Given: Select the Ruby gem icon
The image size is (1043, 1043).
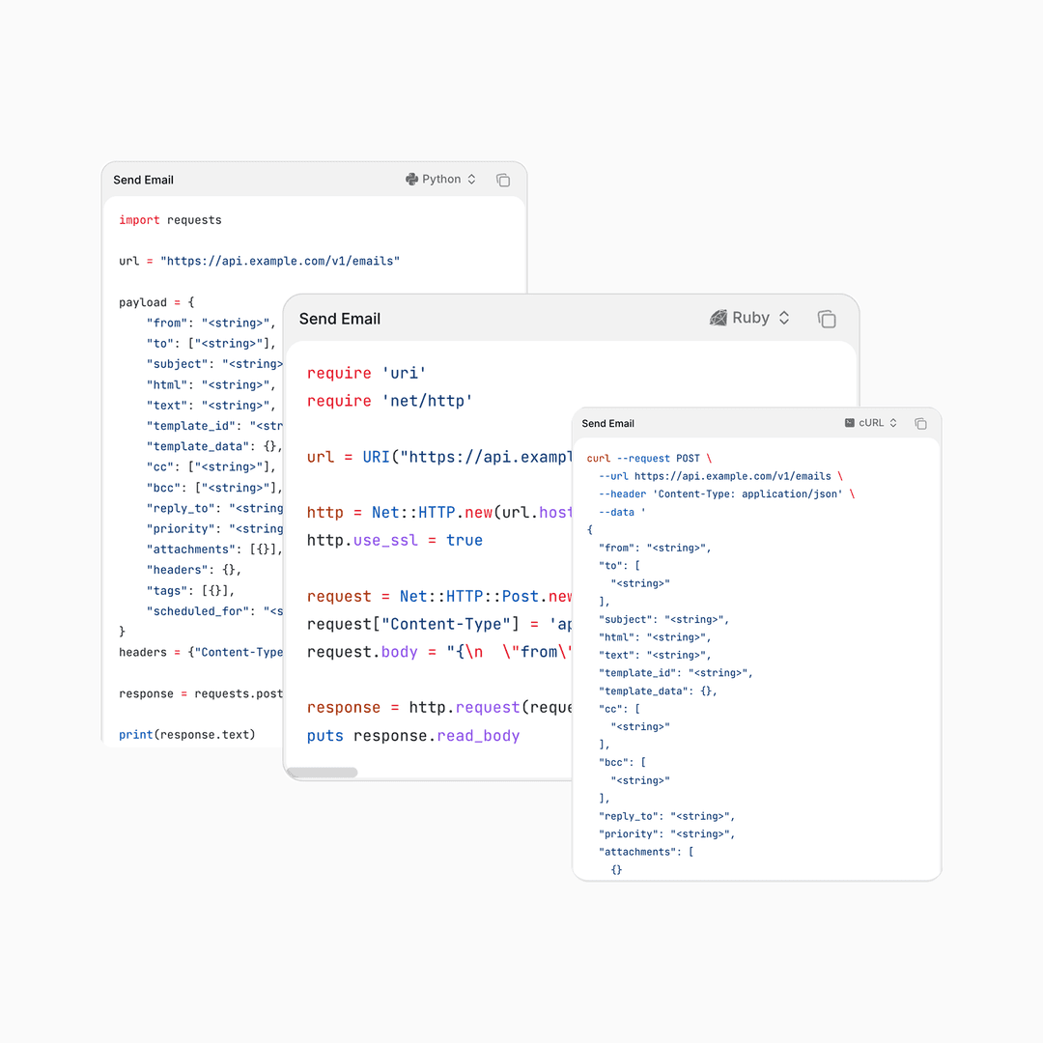Looking at the screenshot, I should pos(719,318).
